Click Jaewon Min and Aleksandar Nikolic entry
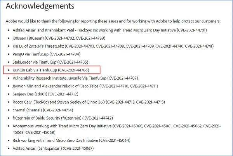The height and width of the screenshot is (156, 233). tap(85, 86)
